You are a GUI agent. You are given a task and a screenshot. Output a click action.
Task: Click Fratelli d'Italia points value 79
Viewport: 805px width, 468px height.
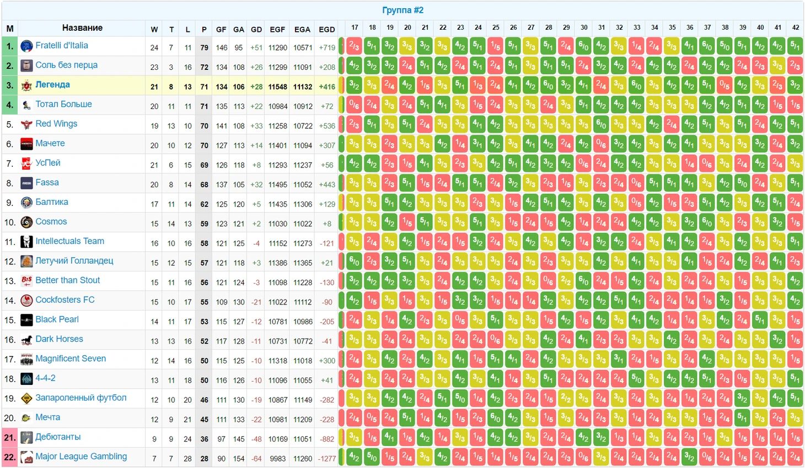point(204,48)
